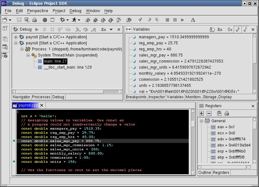This screenshot has height=187, width=259.
Task: Click the Step Over icon in Debug view
Action: click(x=86, y=29)
